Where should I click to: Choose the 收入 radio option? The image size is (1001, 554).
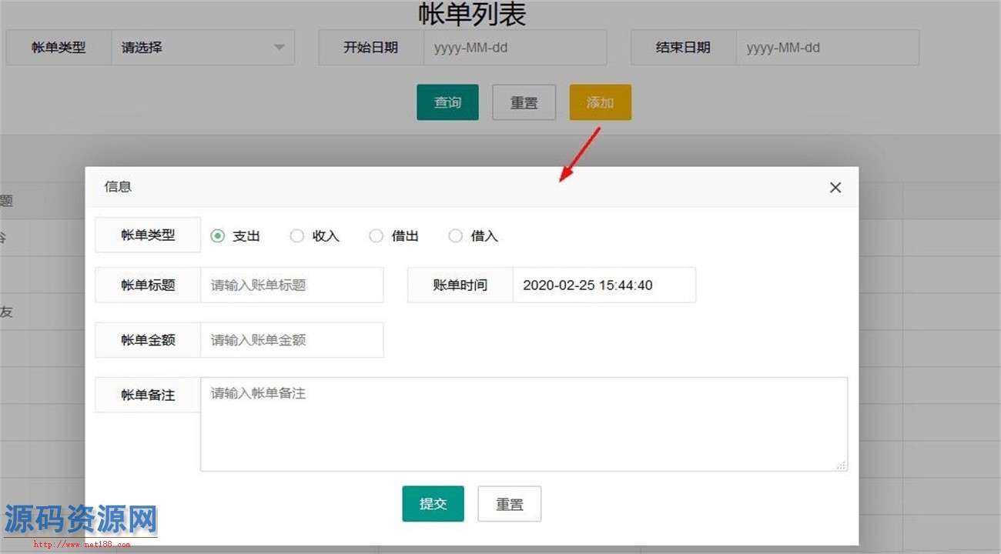click(x=297, y=236)
